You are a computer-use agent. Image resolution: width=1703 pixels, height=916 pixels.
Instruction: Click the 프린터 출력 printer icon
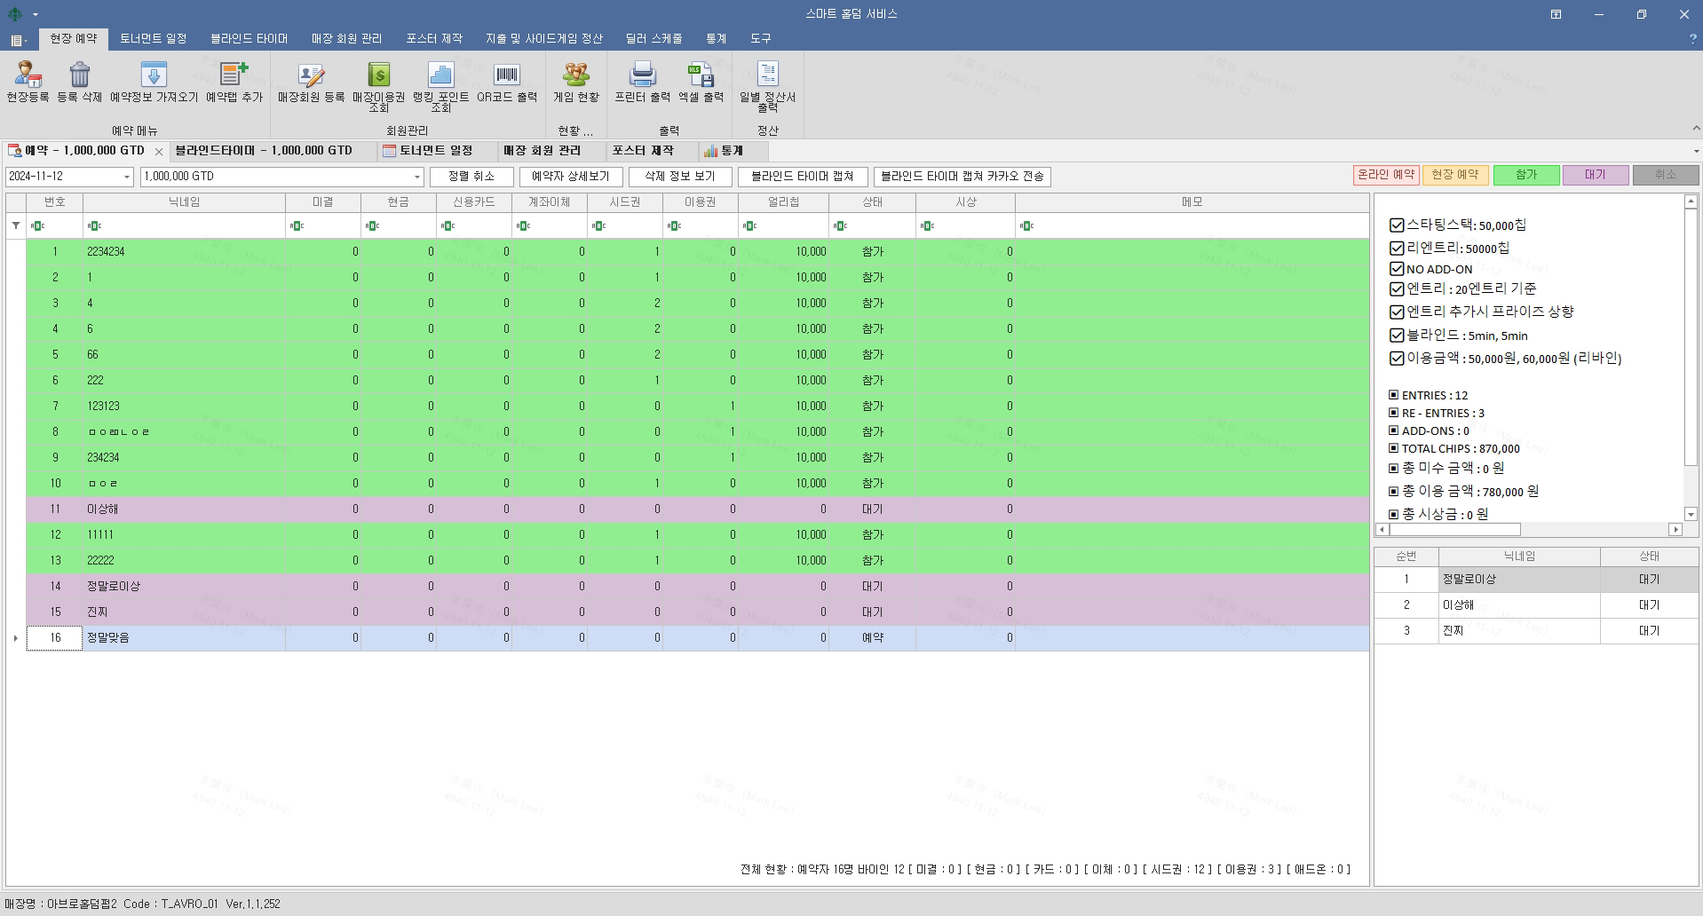click(642, 76)
